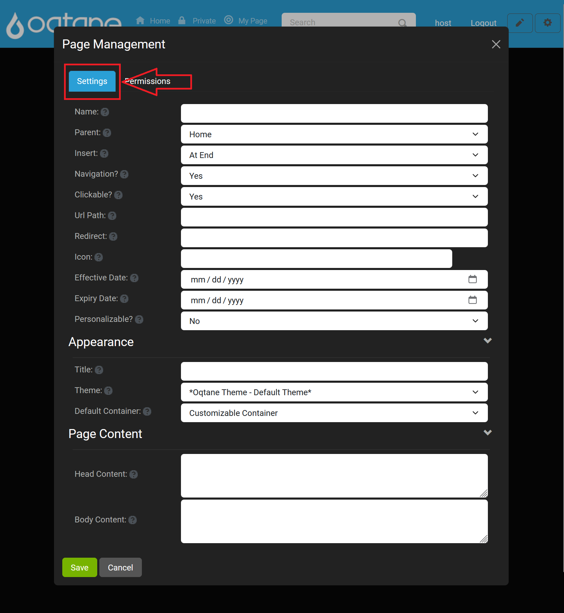The image size is (564, 613).
Task: Focus the Redirect input field
Action: (334, 238)
